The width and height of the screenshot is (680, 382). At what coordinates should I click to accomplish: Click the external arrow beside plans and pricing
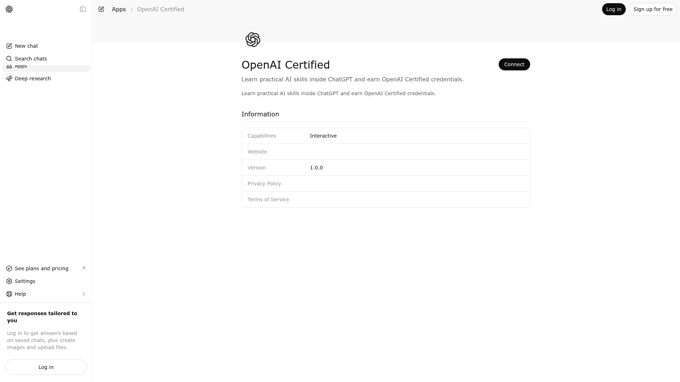coord(84,268)
